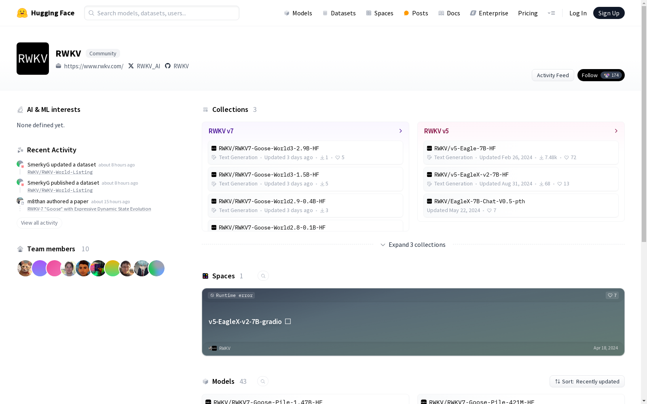
Task: Open RWKV/RWKV7-Goose-World2.8-0.1B-HF model
Action: (x=305, y=226)
